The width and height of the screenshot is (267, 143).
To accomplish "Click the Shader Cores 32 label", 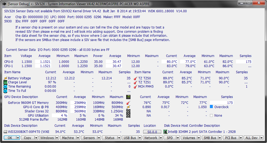I will click(x=37, y=111).
